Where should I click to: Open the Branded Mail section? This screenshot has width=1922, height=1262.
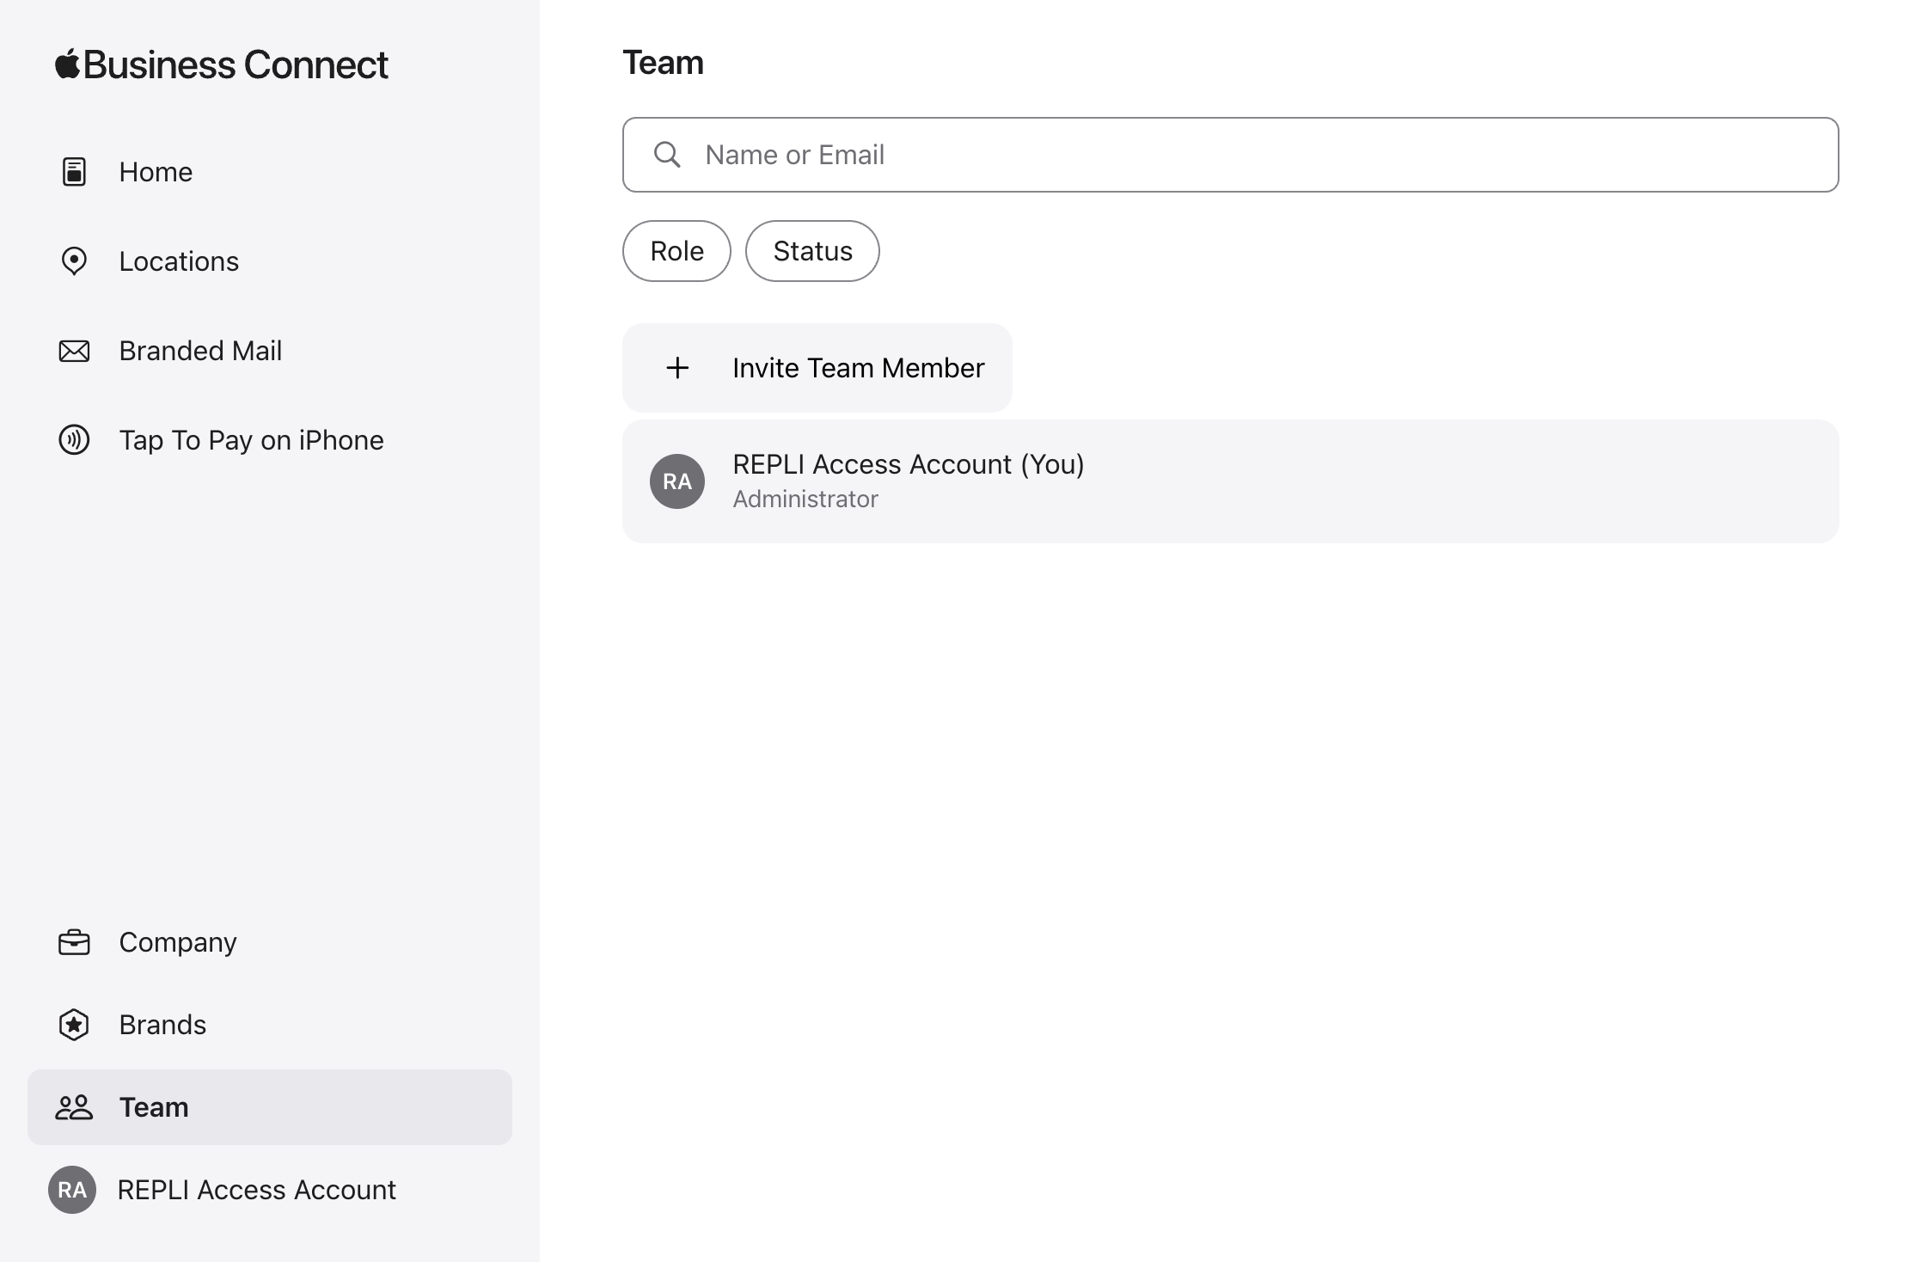[x=270, y=351]
